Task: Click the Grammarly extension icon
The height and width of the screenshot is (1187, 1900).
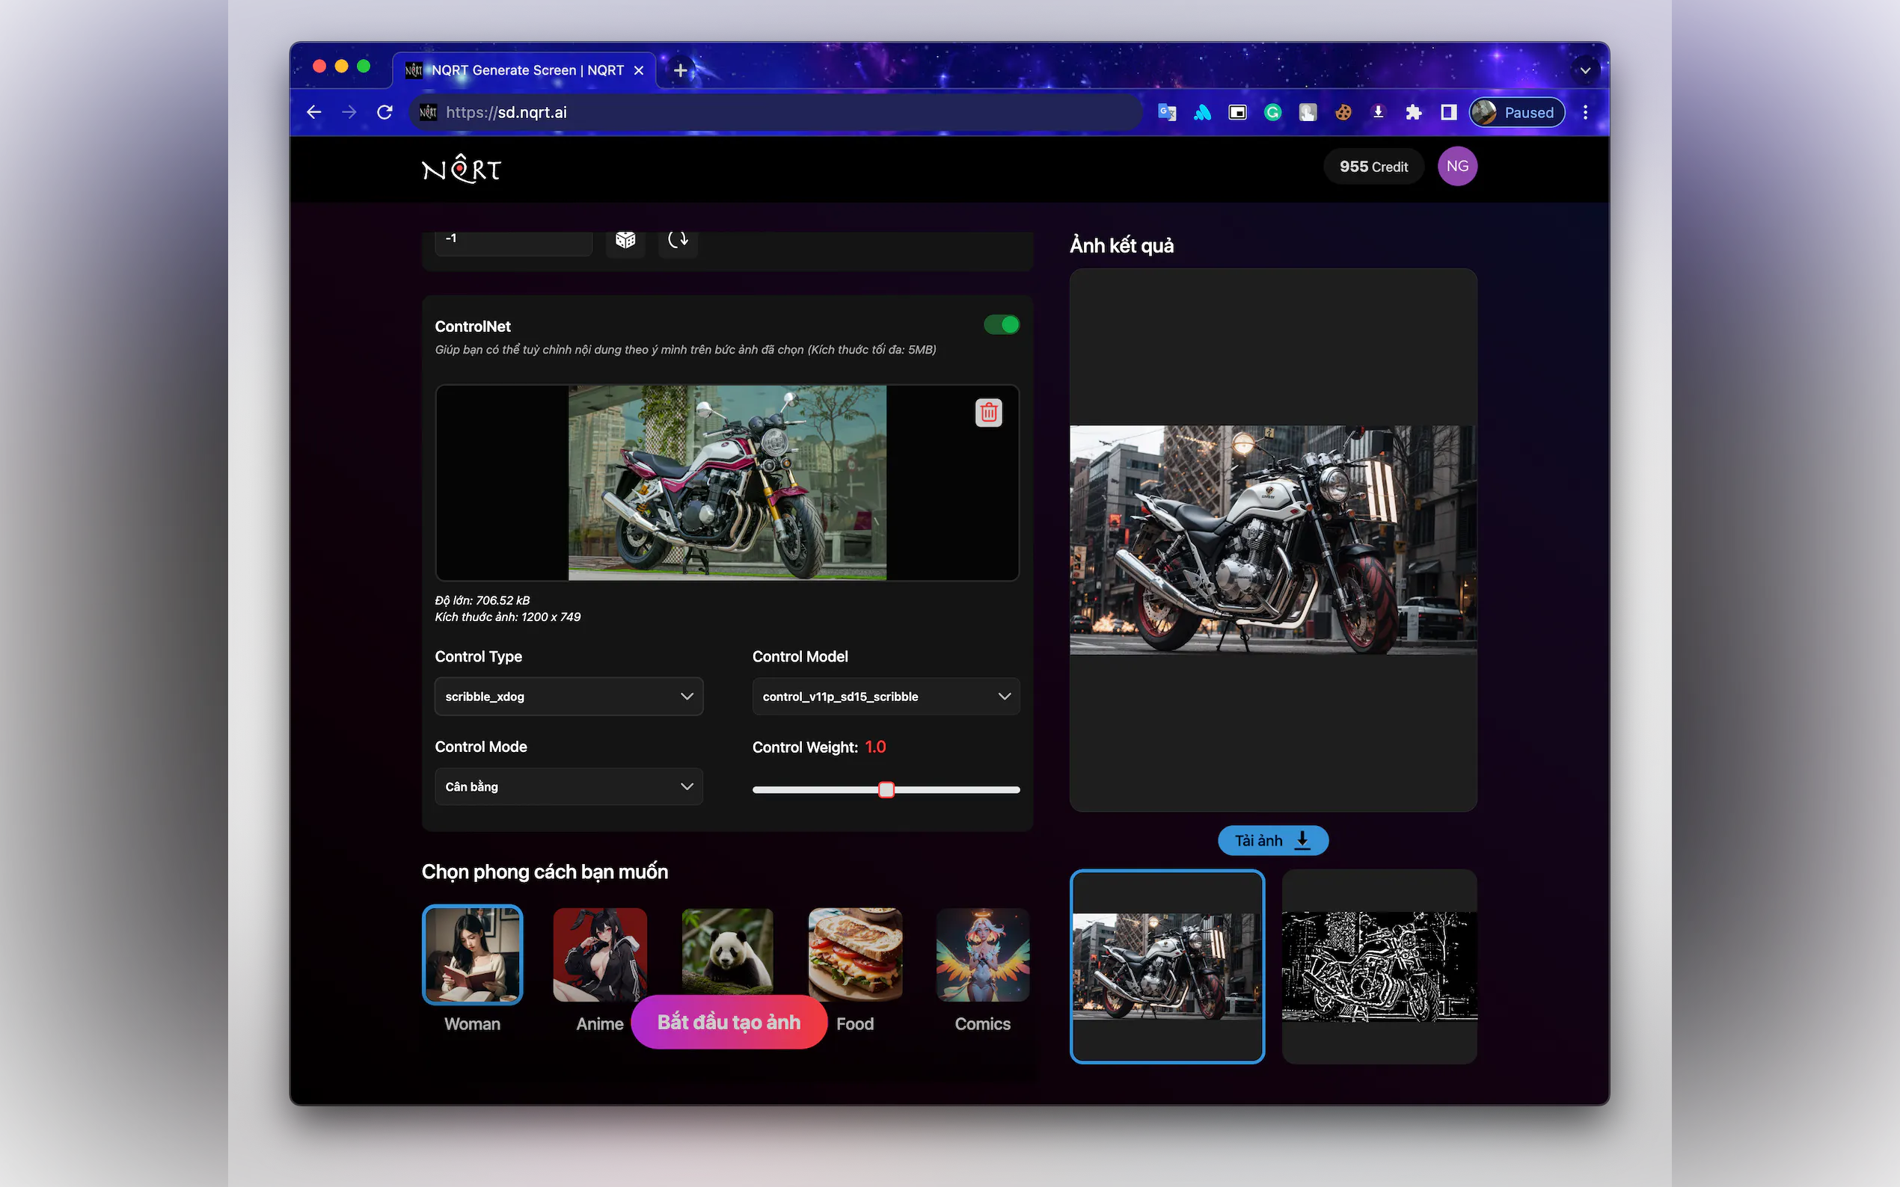Action: [1272, 112]
